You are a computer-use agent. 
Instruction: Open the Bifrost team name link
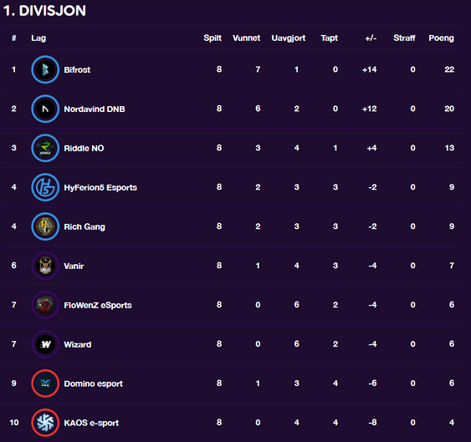(77, 70)
